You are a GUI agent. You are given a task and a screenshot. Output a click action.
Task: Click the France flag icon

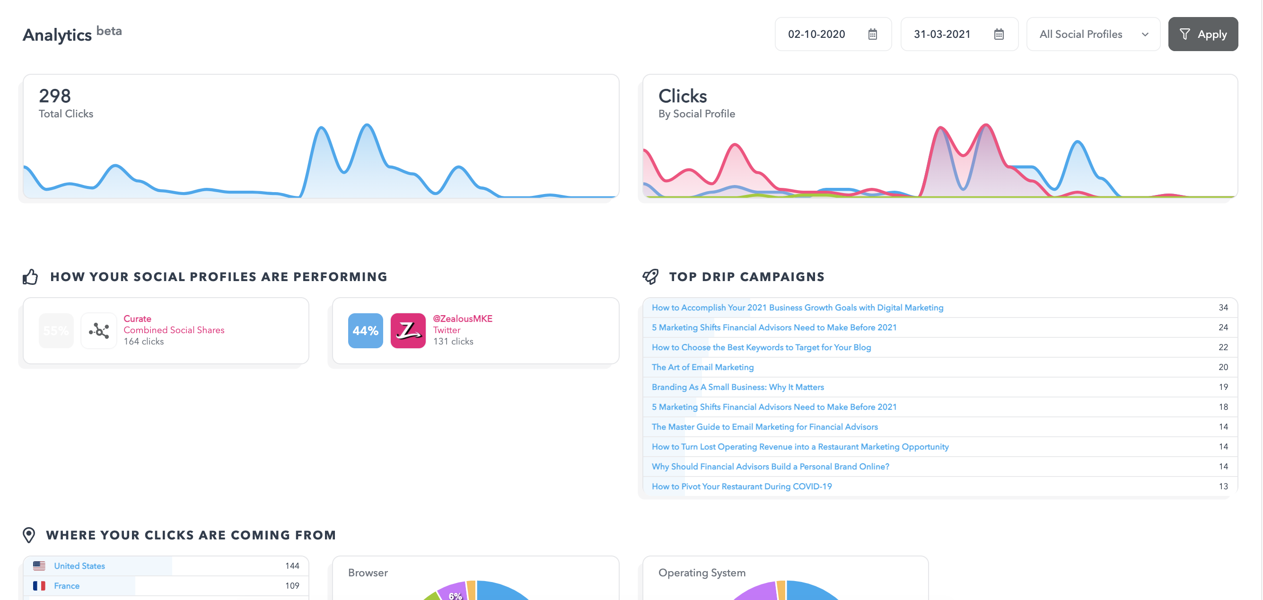[39, 586]
